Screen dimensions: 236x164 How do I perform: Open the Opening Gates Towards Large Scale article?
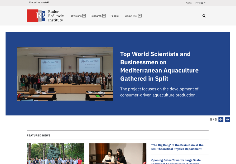[x=176, y=161]
